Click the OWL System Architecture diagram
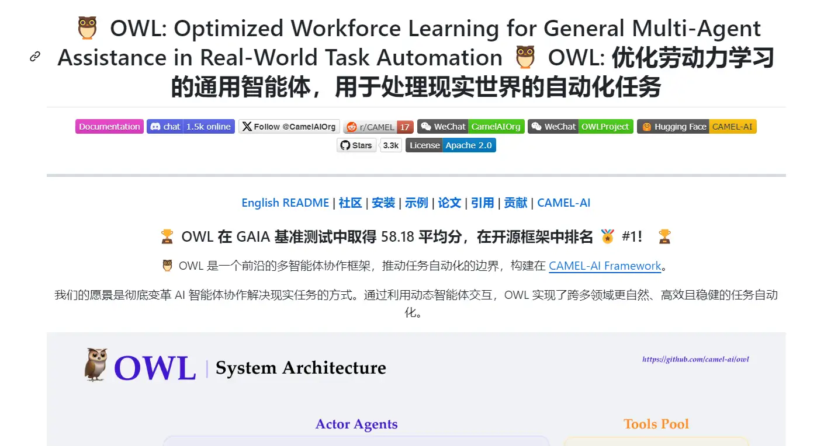Screen dimensions: 831x446 click(416, 389)
